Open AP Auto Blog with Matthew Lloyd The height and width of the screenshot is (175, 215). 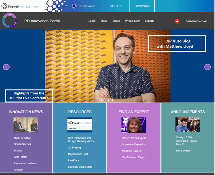click(x=177, y=43)
